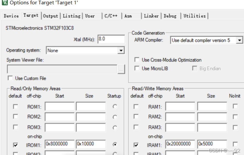Click the RAM2 Start field
The width and height of the screenshot is (244, 155).
(x=180, y=117)
